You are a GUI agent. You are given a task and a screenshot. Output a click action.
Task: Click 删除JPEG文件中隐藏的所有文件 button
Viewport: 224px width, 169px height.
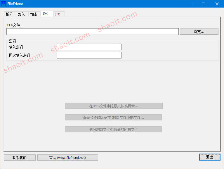[114, 129]
